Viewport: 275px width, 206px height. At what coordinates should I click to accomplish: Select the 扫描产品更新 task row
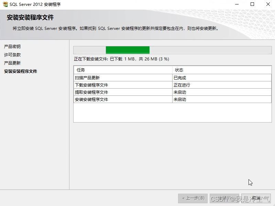173,78
